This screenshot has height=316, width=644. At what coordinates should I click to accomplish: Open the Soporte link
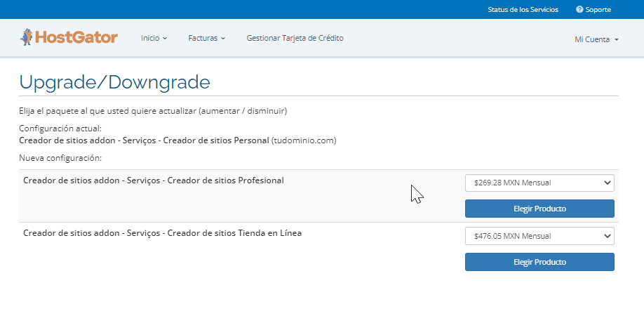point(598,9)
